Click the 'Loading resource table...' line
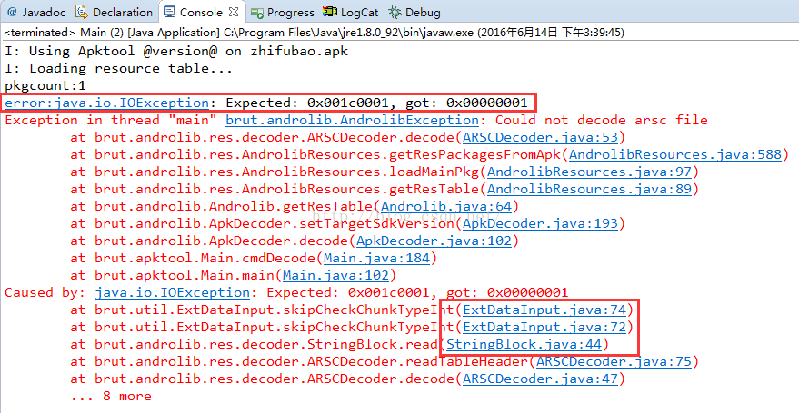The image size is (799, 413). pos(119,68)
